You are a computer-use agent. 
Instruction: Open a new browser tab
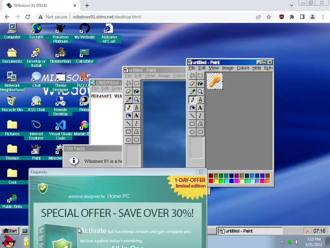pos(87,5)
